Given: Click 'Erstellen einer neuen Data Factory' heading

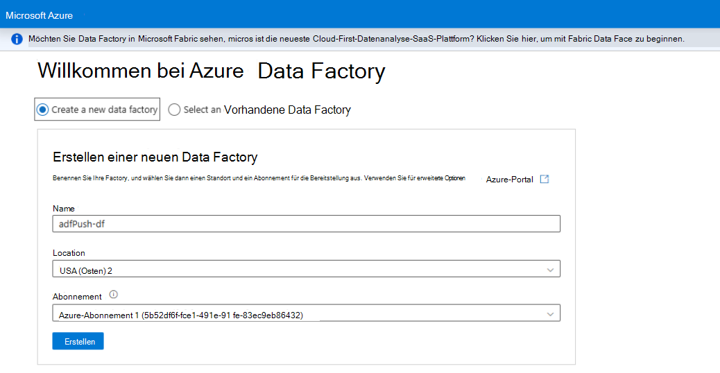Looking at the screenshot, I should pos(155,157).
